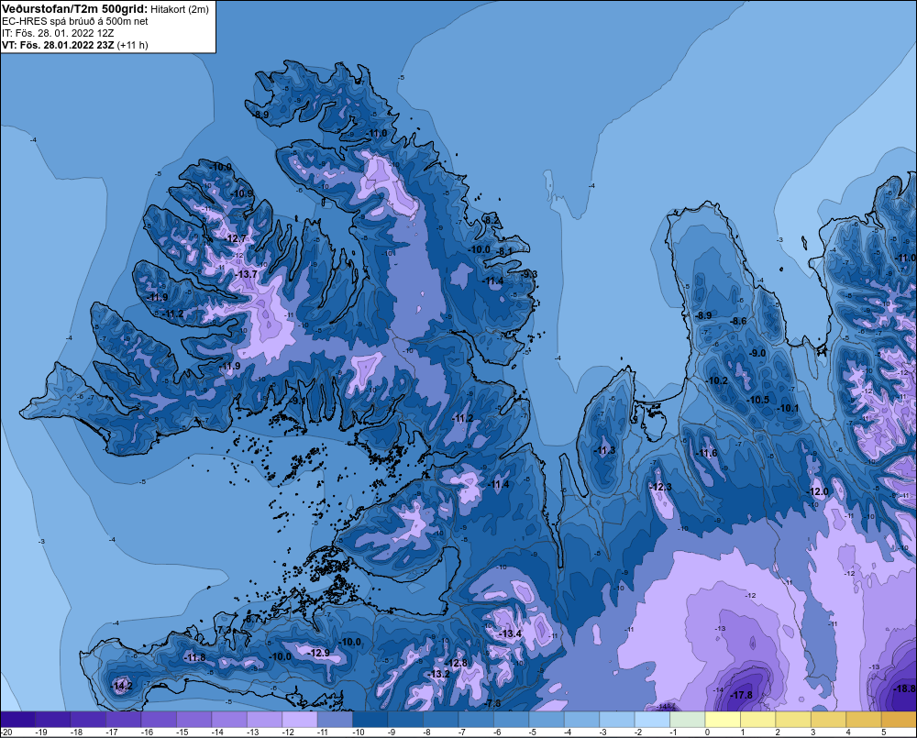Select the -12.7 temperature value

pos(236,238)
